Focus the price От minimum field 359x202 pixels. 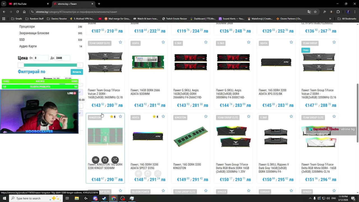pos(41,58)
